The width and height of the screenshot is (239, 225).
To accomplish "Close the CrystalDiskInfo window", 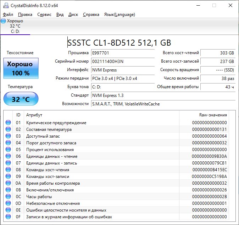I will [230, 5].
